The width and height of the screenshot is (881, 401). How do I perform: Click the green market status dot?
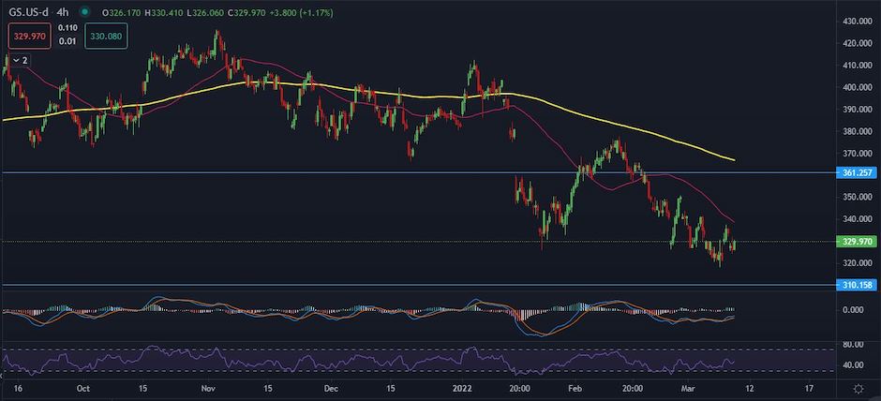85,12
